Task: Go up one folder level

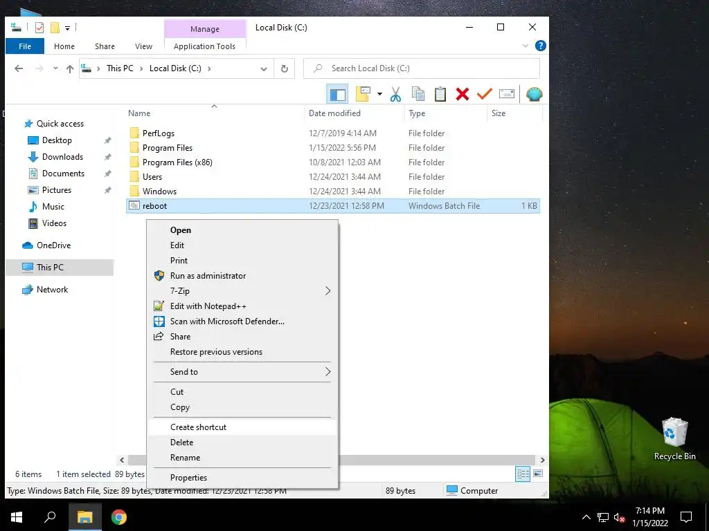Action: [x=70, y=68]
